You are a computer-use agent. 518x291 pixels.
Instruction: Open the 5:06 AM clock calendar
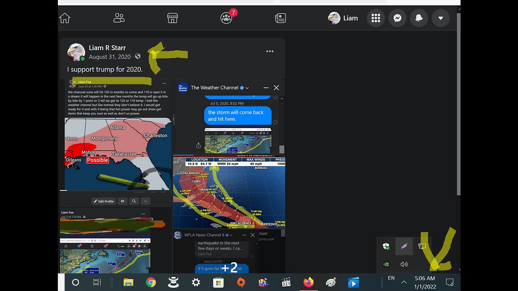click(x=425, y=282)
